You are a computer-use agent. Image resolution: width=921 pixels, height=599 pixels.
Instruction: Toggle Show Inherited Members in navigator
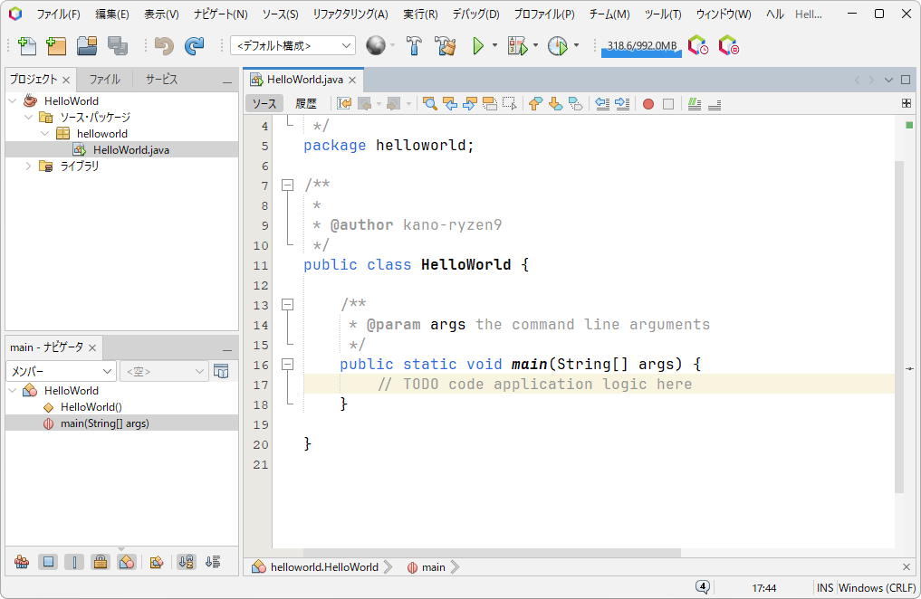pos(22,562)
